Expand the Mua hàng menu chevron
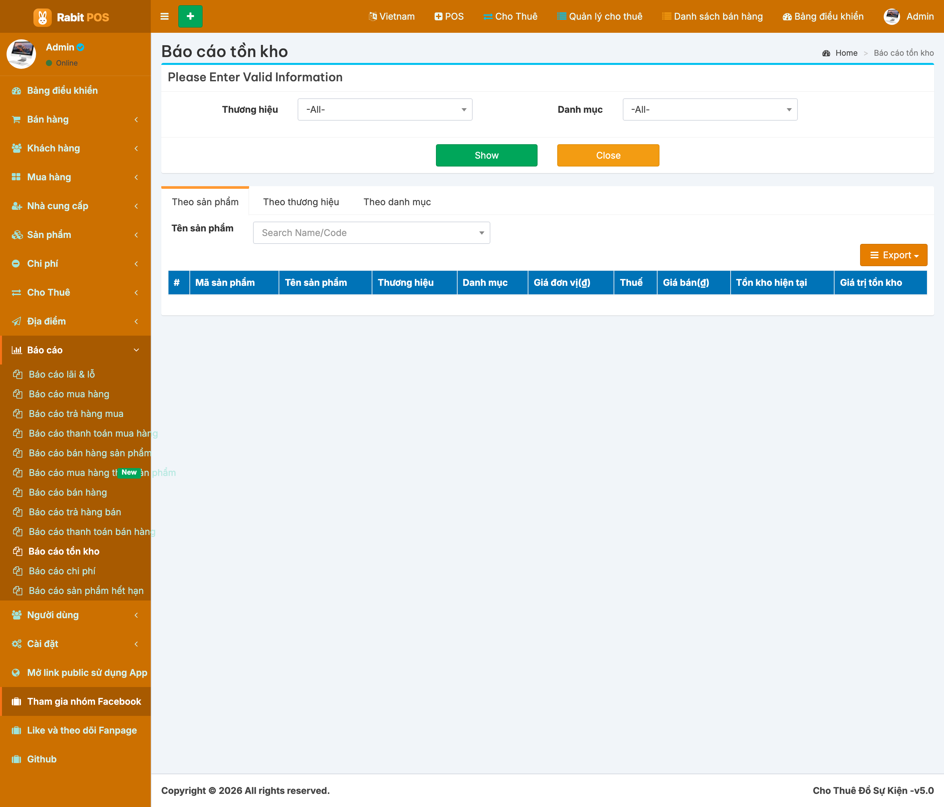This screenshot has width=944, height=807. [136, 177]
